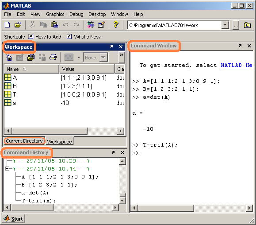256x225 pixels.
Task: Redo the last undone action
Action: 76,25
